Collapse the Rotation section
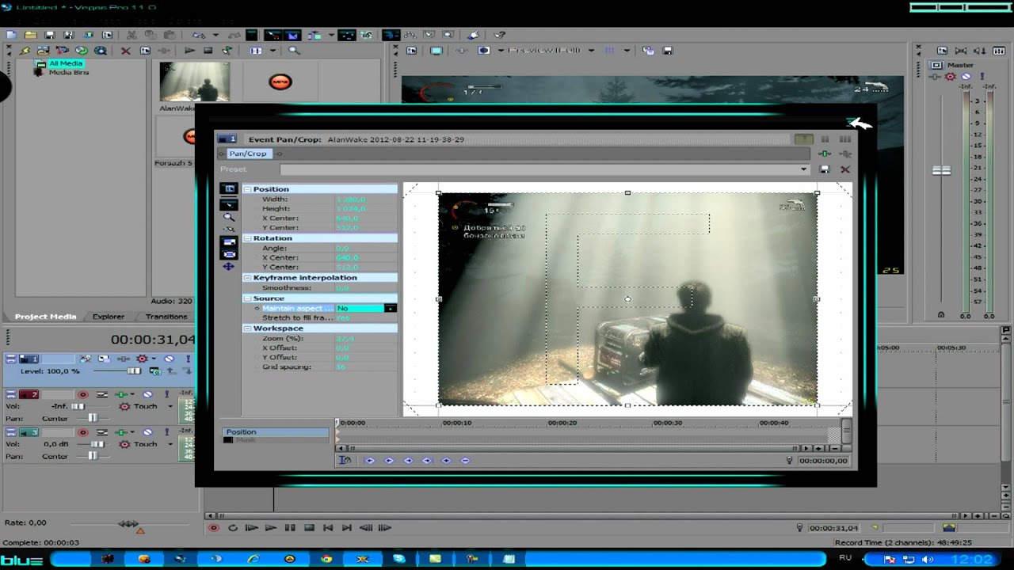This screenshot has width=1014, height=570. coord(247,238)
